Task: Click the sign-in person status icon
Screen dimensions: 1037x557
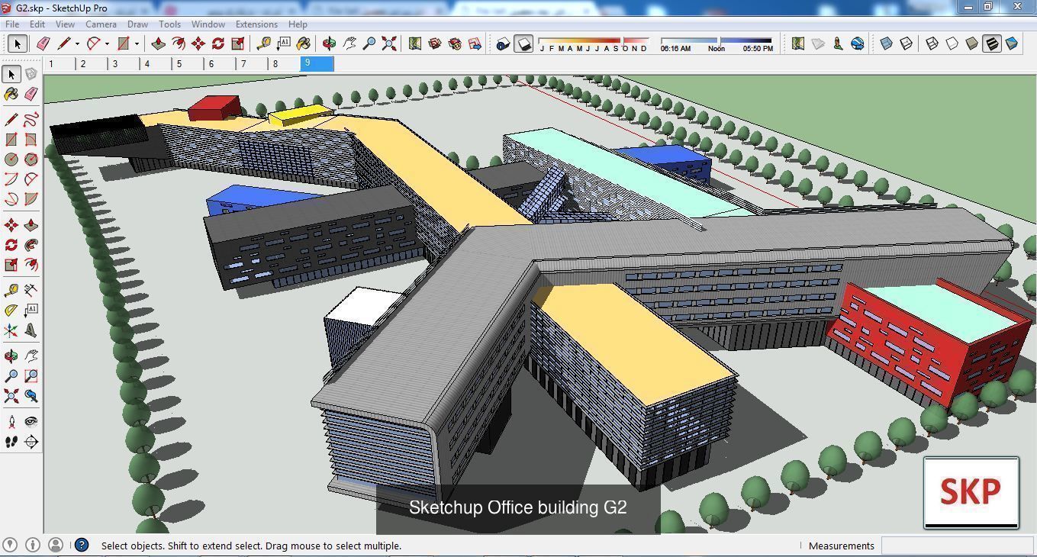Action: tap(56, 545)
